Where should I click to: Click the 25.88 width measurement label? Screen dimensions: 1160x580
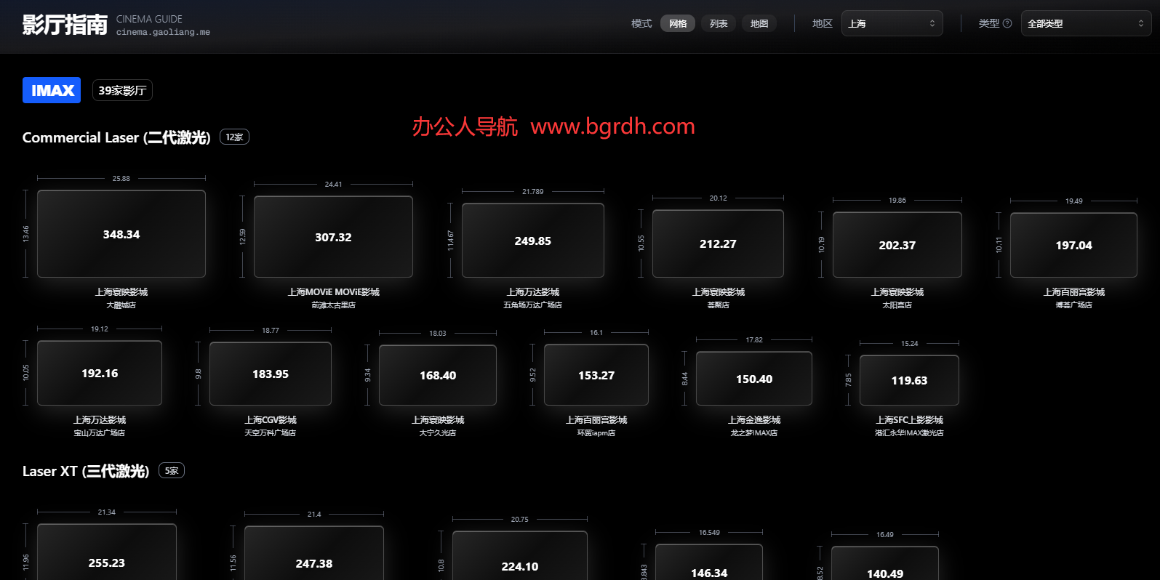[121, 178]
